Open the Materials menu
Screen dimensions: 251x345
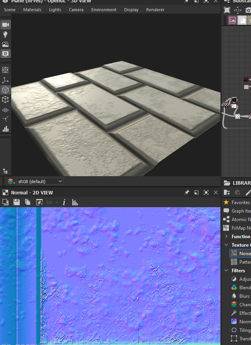click(x=32, y=10)
